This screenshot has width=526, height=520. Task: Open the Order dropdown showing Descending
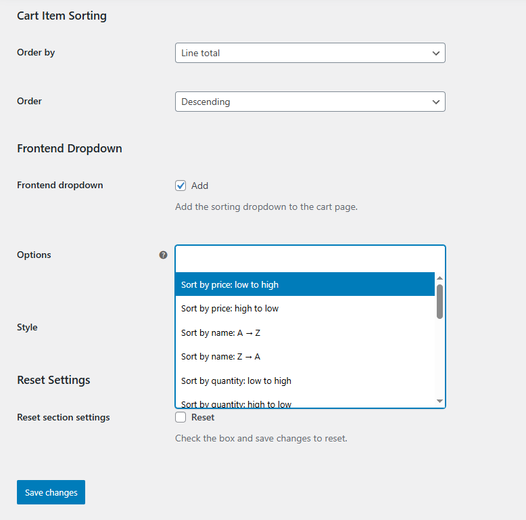point(310,102)
